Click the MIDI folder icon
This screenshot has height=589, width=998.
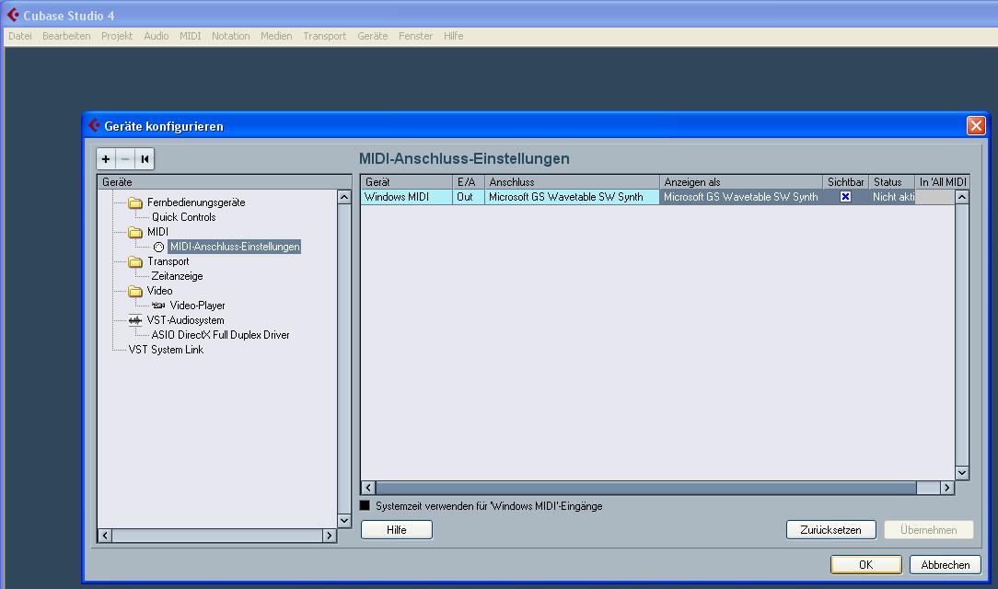point(135,232)
